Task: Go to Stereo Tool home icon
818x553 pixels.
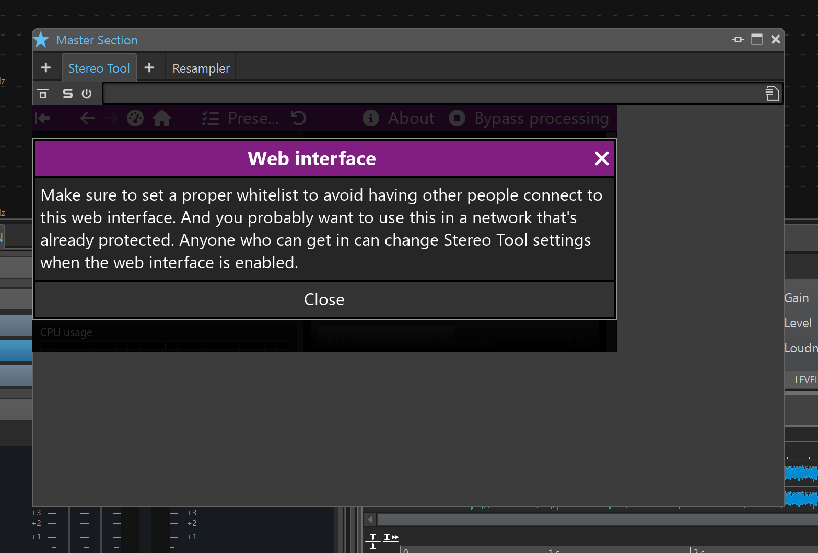Action: tap(162, 118)
